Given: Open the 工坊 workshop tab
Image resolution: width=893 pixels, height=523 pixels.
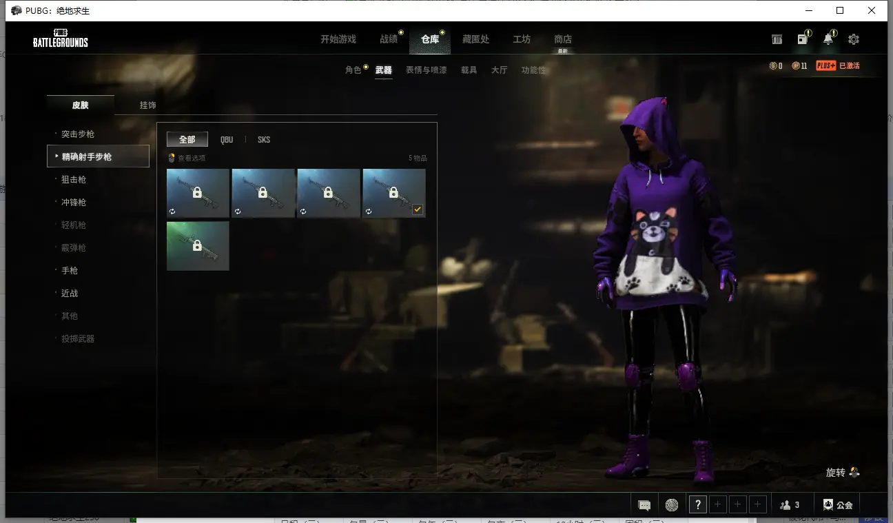Looking at the screenshot, I should click(522, 39).
